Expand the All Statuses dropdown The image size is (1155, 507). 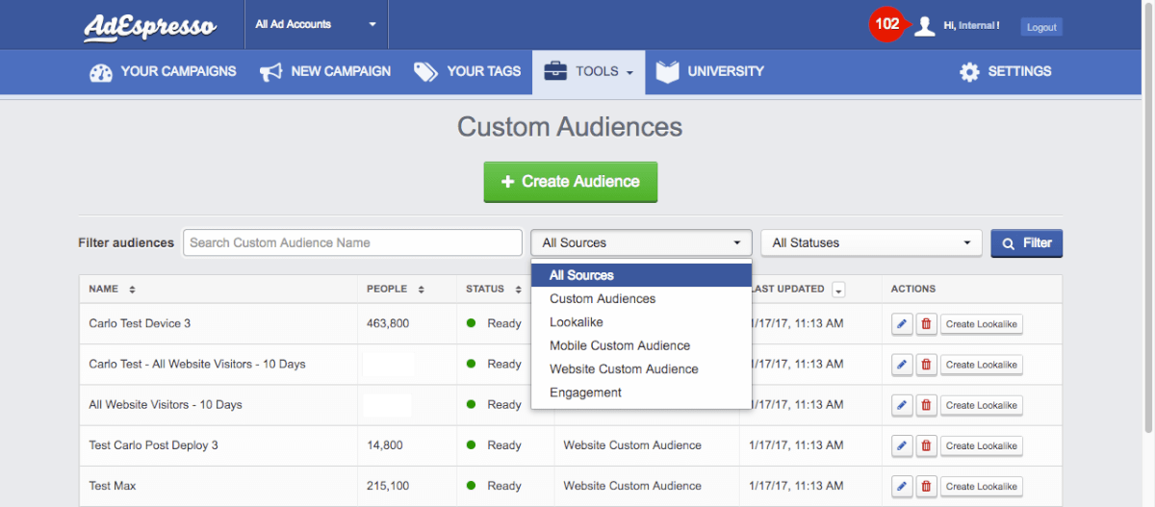coord(871,243)
